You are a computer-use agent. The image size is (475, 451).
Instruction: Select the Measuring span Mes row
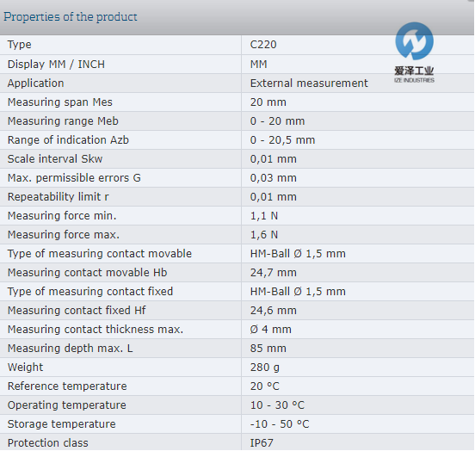[237, 102]
